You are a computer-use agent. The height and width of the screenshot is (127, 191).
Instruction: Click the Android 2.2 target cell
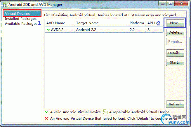(x=86, y=29)
